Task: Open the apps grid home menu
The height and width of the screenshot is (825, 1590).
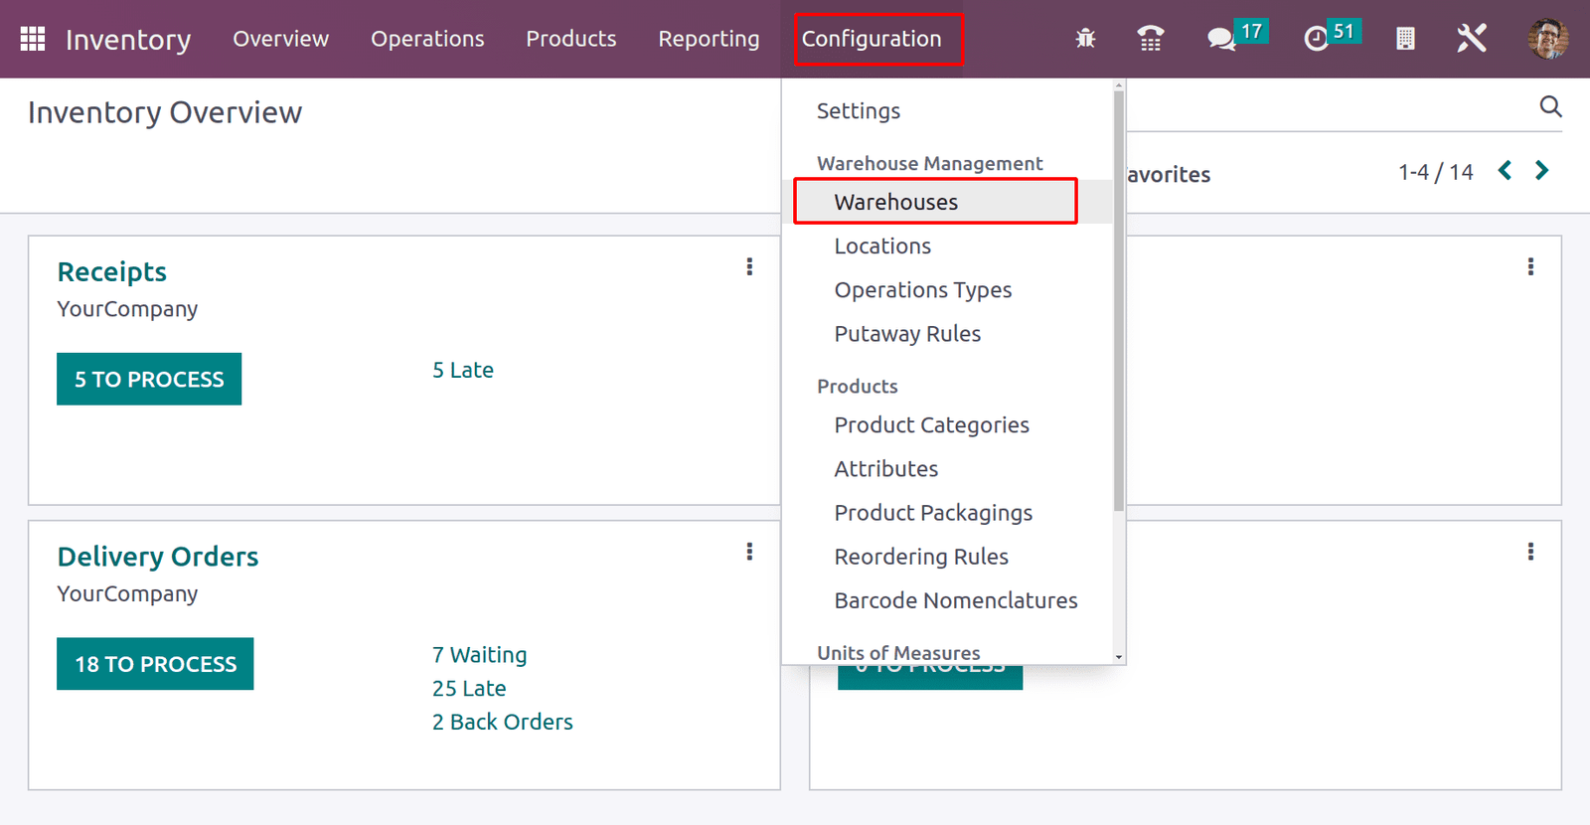Action: [x=33, y=39]
